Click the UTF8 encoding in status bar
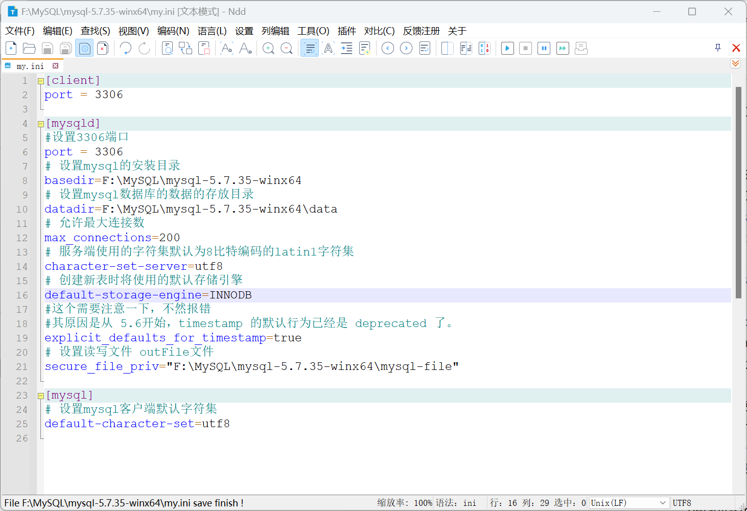Screen dimensions: 747x511 pos(682,503)
